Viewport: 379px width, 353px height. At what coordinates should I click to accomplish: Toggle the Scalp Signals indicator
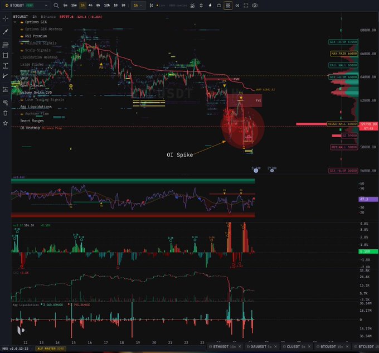(38, 50)
